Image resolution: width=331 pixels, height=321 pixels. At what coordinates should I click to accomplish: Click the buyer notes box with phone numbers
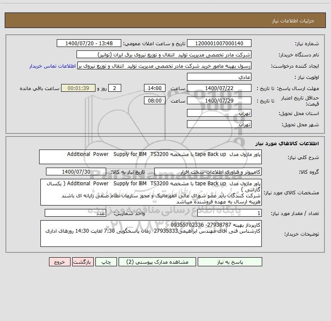151,234
